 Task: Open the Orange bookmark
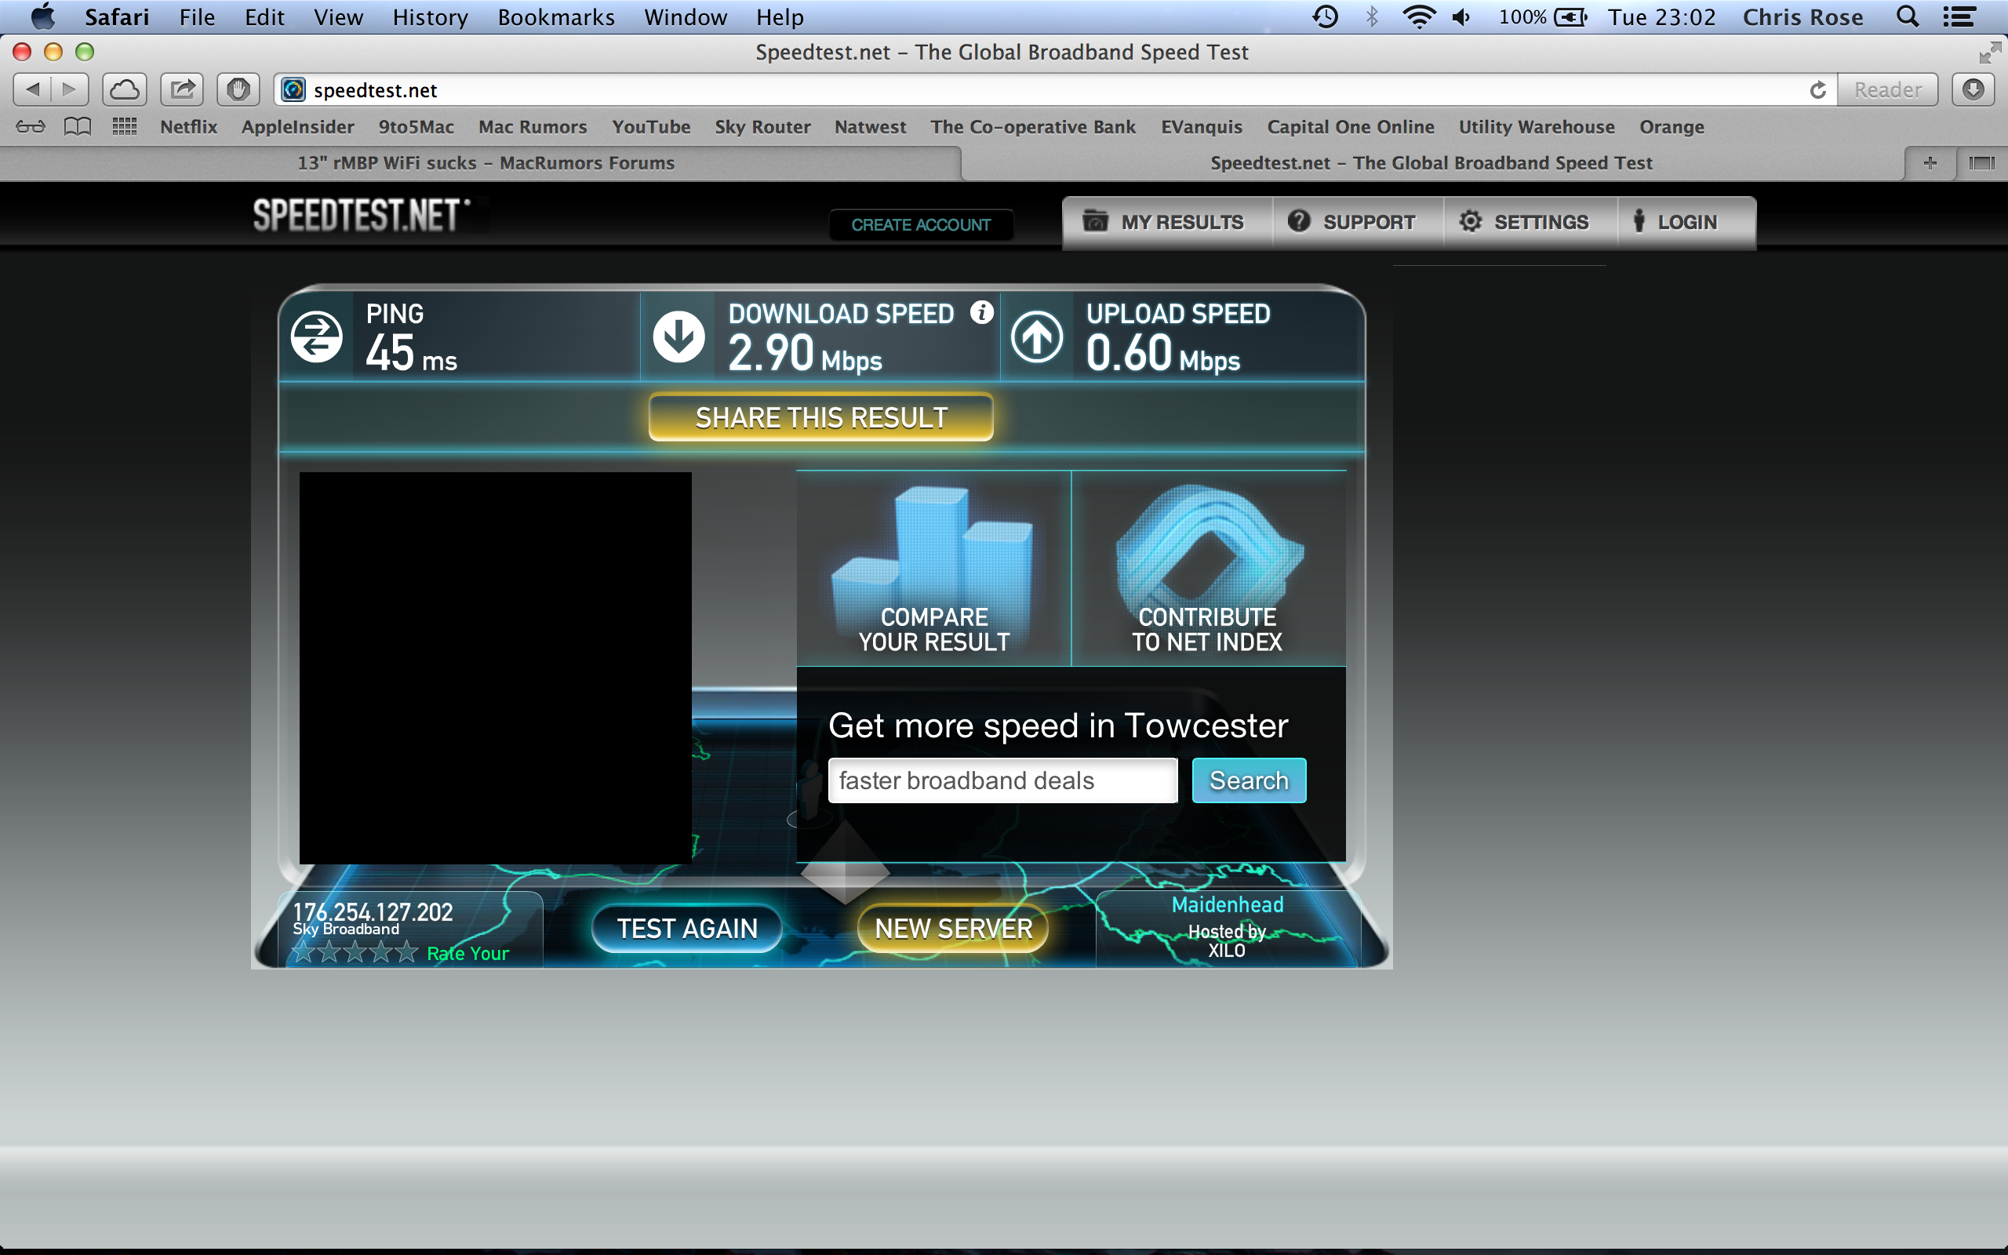1672,127
